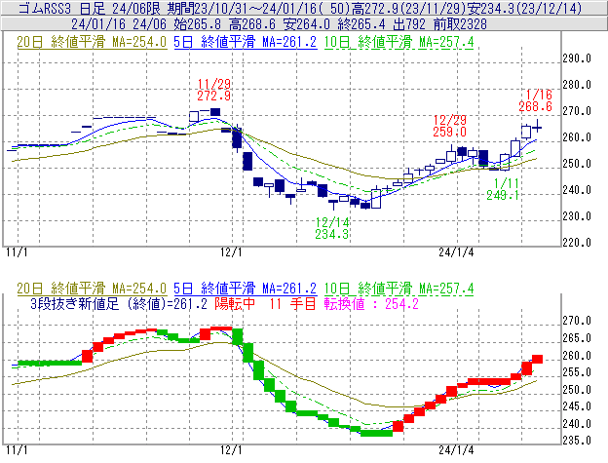
Task: Click the upper chart title line starting ゴムRSS3
Action: click(300, 8)
